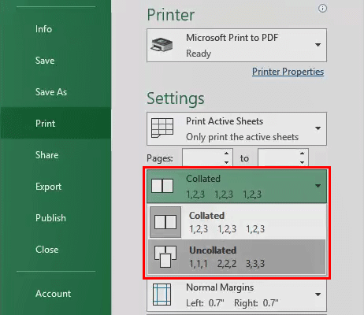Click the Uncollated stacked pages icon

165,257
